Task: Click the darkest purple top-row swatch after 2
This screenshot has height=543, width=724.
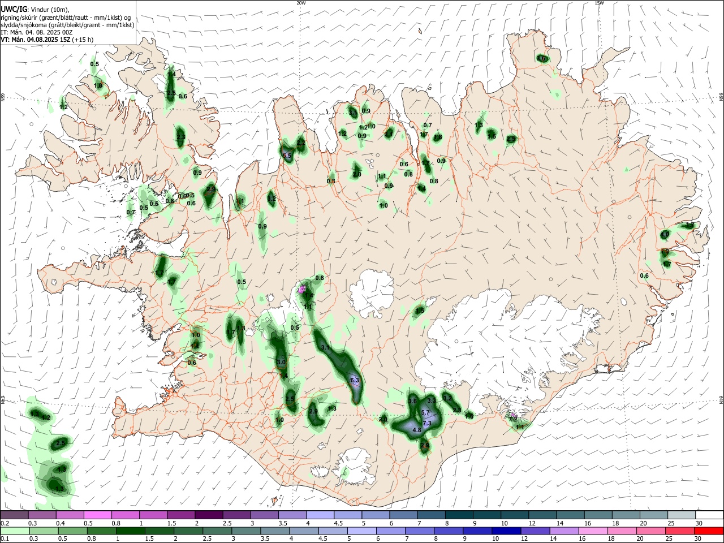Action: (x=209, y=515)
